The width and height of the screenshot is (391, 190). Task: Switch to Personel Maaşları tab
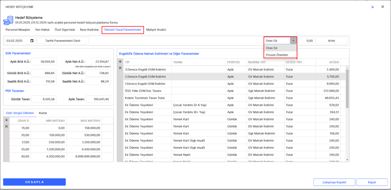point(18,29)
